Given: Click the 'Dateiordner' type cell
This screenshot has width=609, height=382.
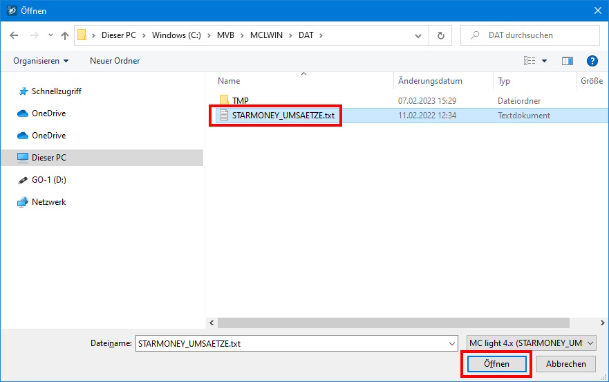Looking at the screenshot, I should point(519,101).
